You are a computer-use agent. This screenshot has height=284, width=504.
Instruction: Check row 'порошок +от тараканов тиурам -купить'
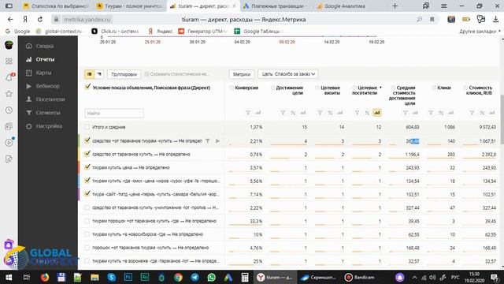coord(87,248)
